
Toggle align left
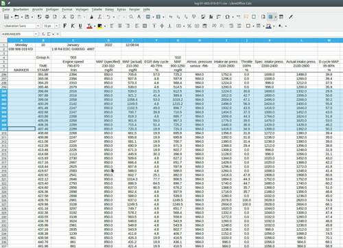[112, 26]
